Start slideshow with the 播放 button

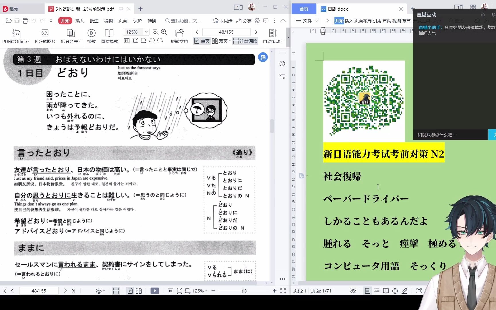point(92,36)
